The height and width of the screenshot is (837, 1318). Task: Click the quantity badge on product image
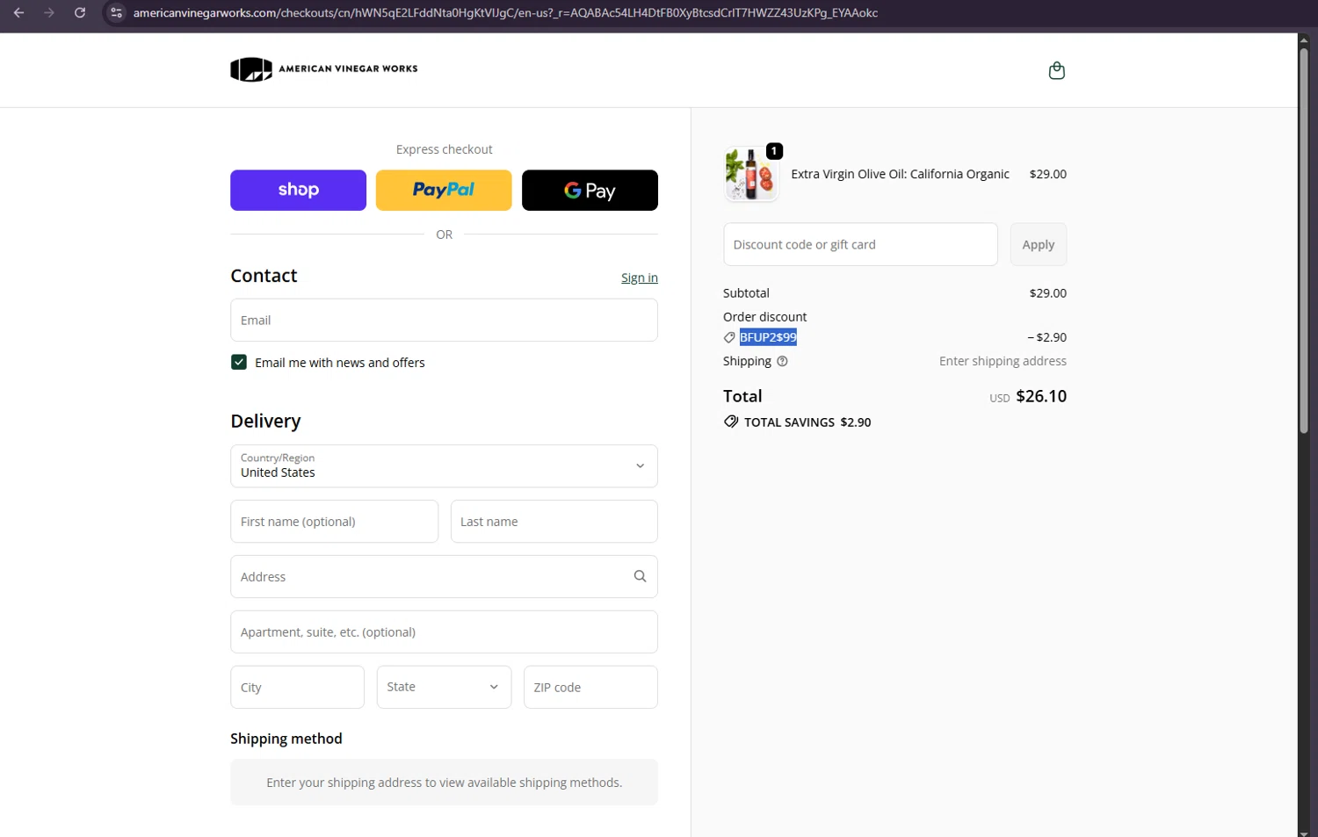[x=774, y=151]
